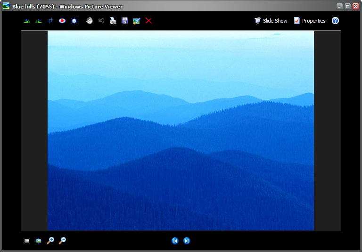Activate the red eye fix tool
Screen dimensions: 362x252
coord(62,21)
